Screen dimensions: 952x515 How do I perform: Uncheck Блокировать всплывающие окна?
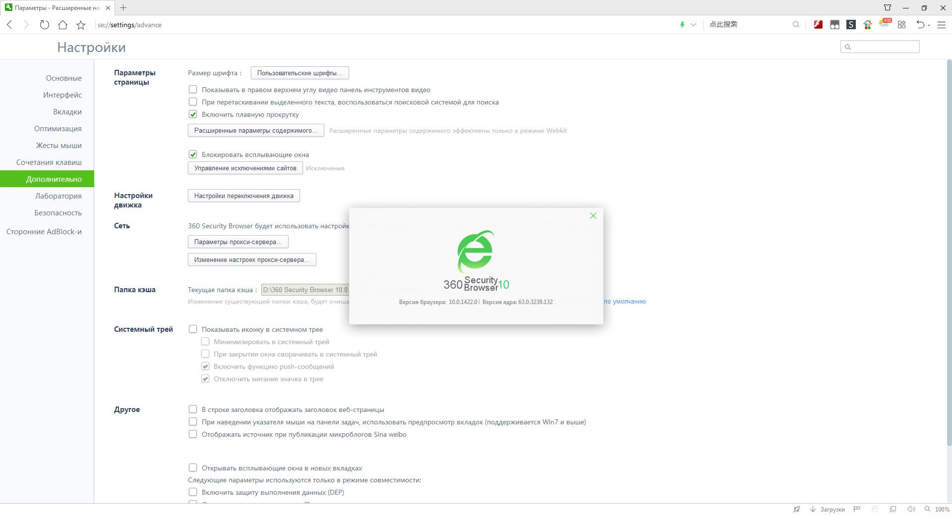point(193,154)
